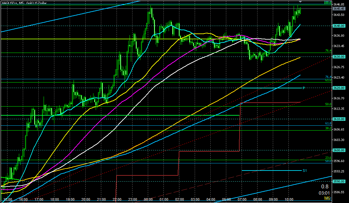Click the green 23.6 Fibonacci level label

pyautogui.click(x=328, y=158)
